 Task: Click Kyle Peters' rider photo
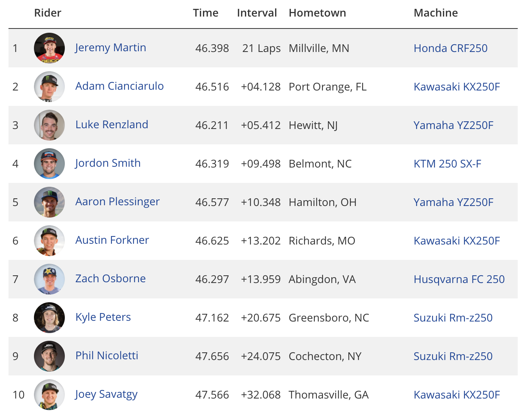point(49,318)
